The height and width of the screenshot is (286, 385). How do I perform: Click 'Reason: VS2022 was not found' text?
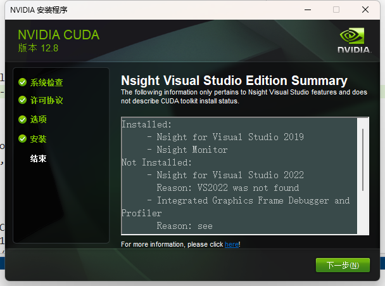tap(228, 188)
